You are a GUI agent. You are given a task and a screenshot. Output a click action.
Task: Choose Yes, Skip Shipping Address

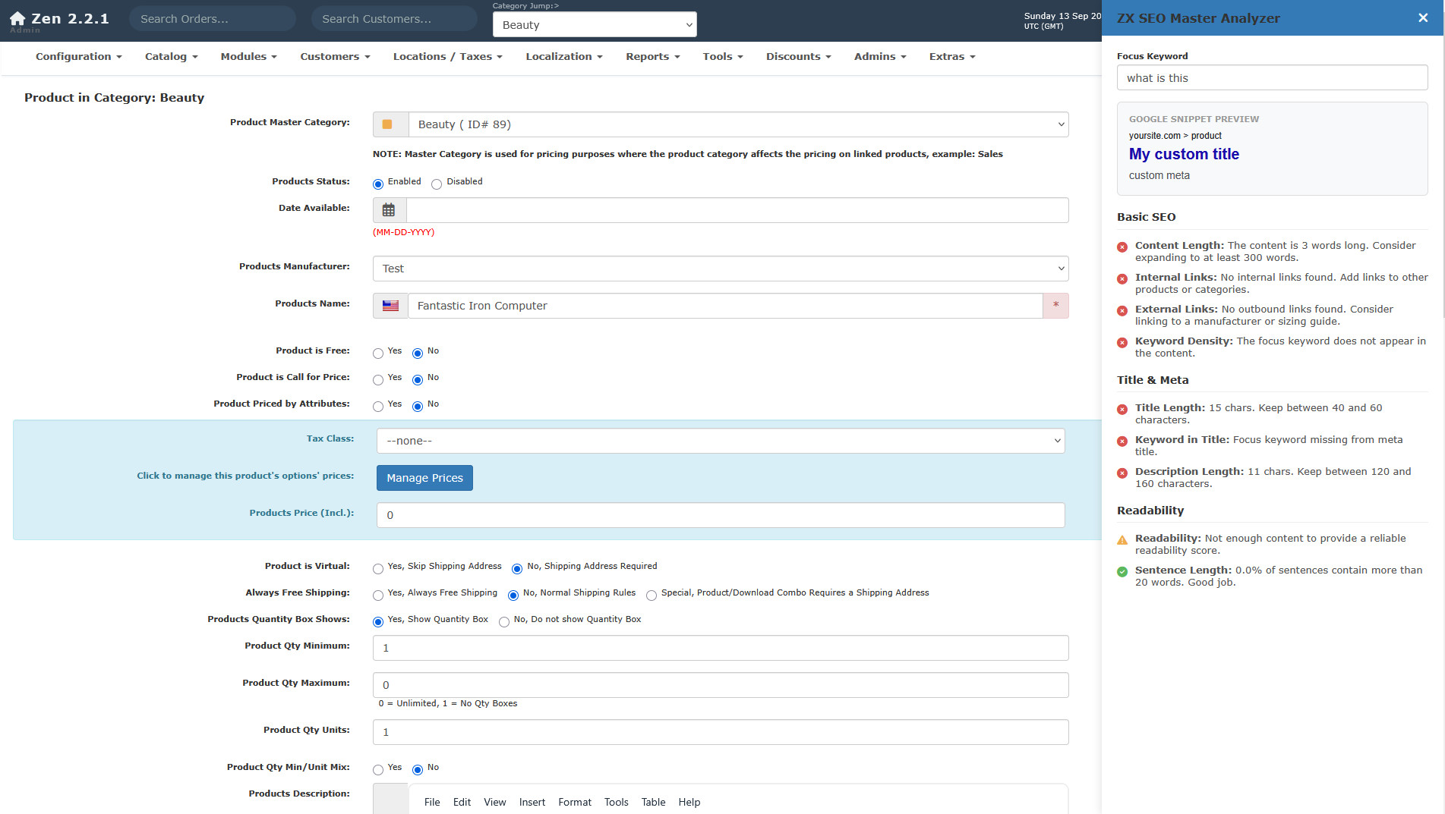click(378, 569)
